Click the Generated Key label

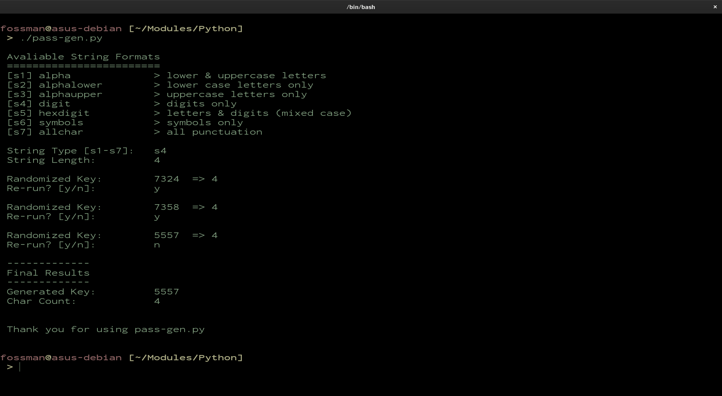click(51, 292)
